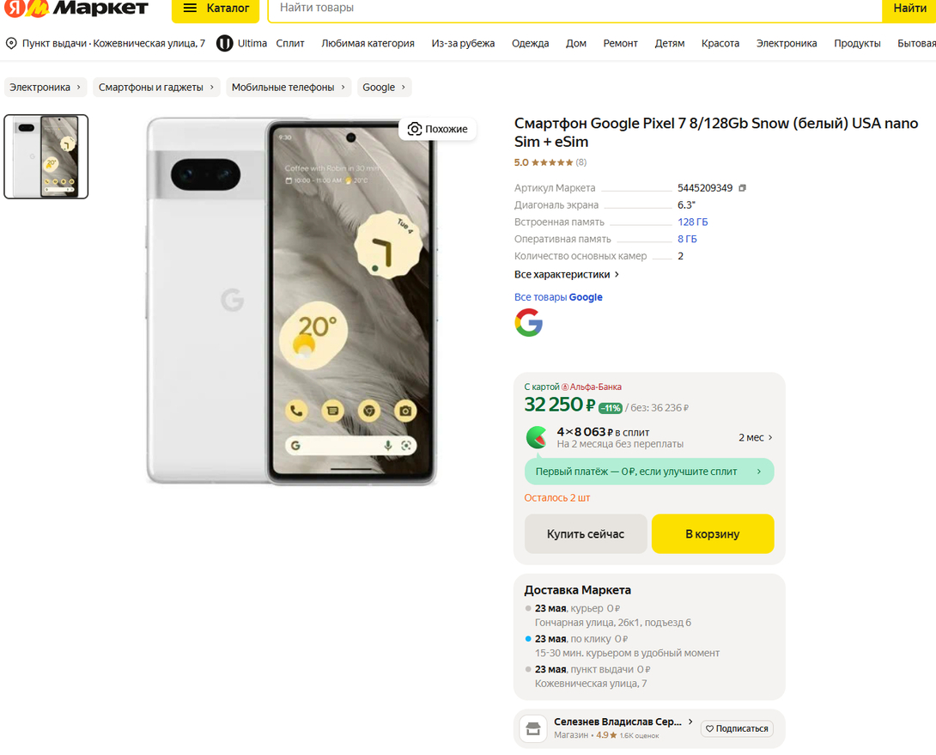
Task: Open the Каталог menu
Action: [x=216, y=9]
